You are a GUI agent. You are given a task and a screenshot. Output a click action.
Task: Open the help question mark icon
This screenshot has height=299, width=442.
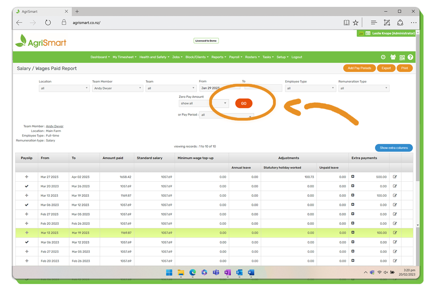tap(410, 57)
